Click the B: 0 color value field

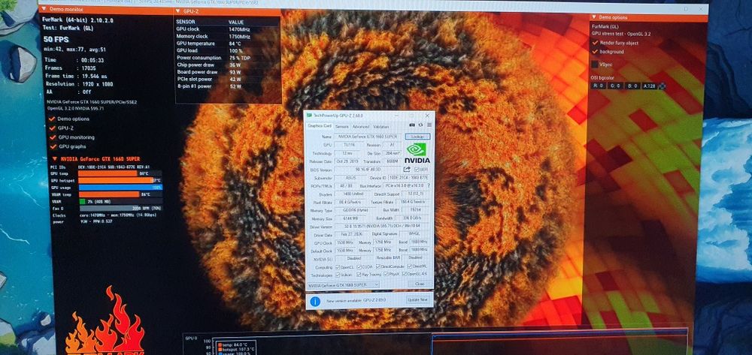click(632, 86)
